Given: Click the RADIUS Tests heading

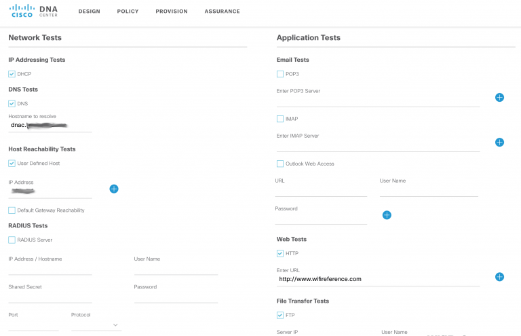Looking at the screenshot, I should pyautogui.click(x=28, y=225).
